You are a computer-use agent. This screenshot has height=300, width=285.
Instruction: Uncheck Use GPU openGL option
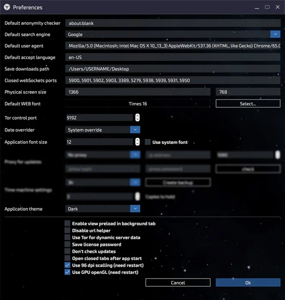[x=67, y=272]
